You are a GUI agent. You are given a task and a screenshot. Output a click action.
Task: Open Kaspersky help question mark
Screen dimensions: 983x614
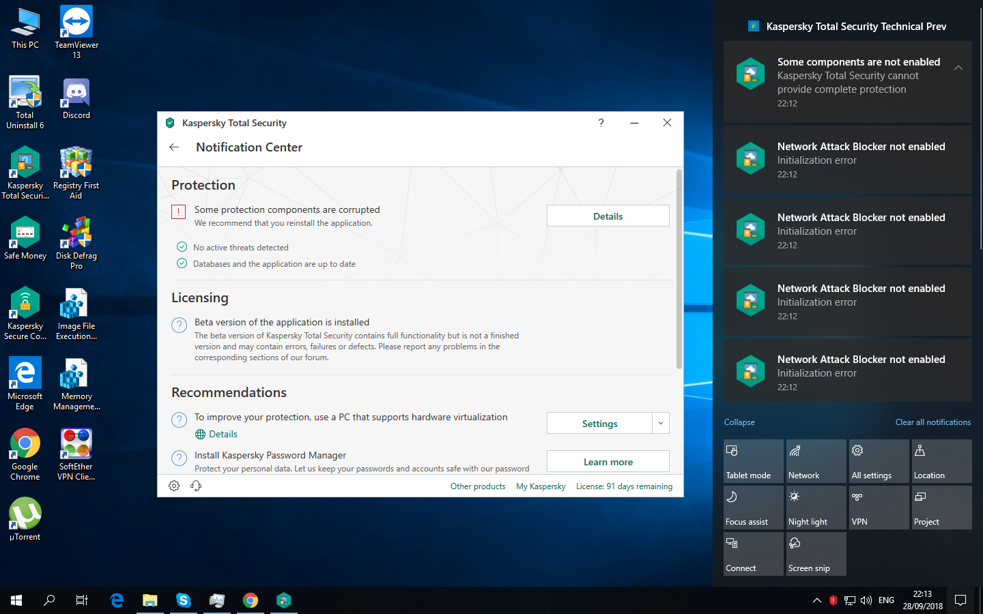click(601, 123)
